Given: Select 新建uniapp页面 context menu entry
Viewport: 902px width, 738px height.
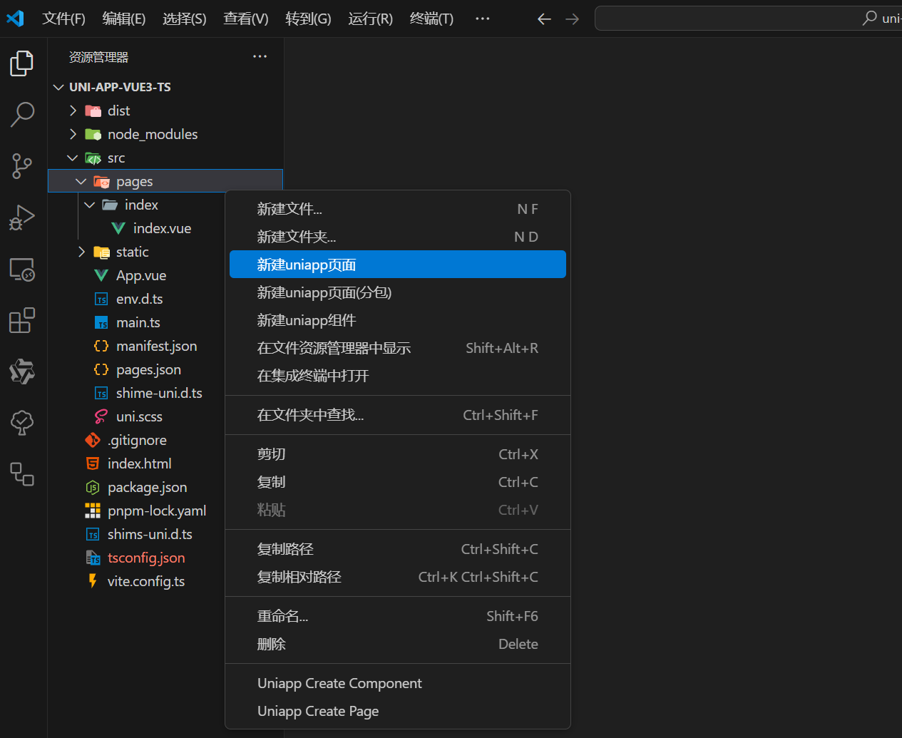Looking at the screenshot, I should 398,265.
